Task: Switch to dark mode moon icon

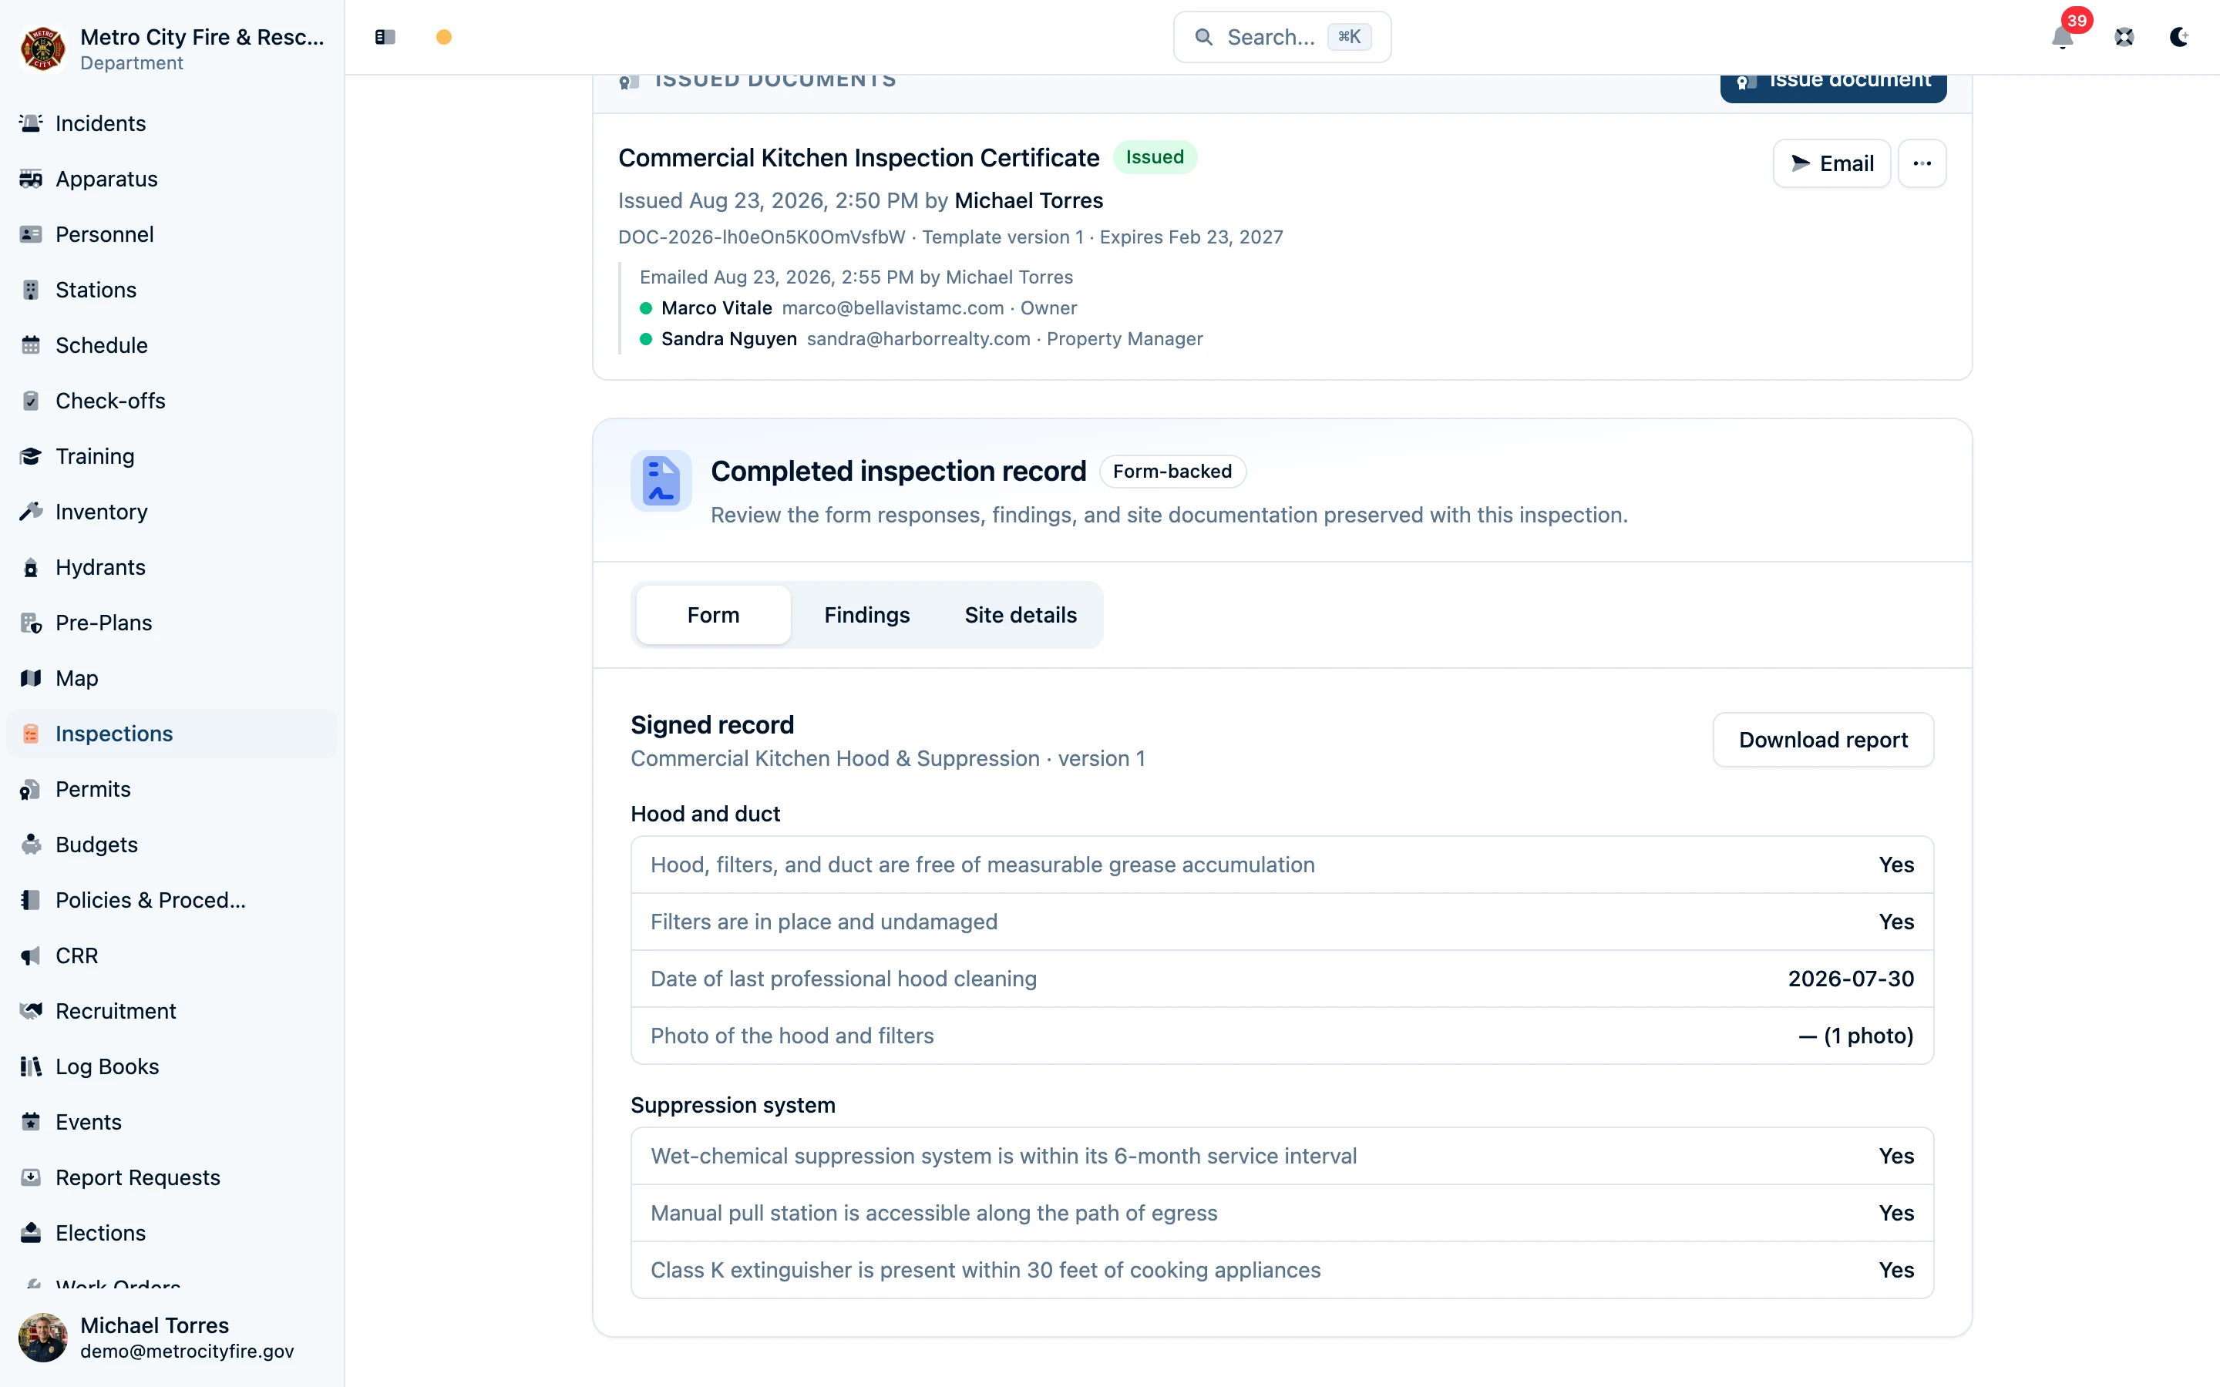Action: pos(2180,37)
